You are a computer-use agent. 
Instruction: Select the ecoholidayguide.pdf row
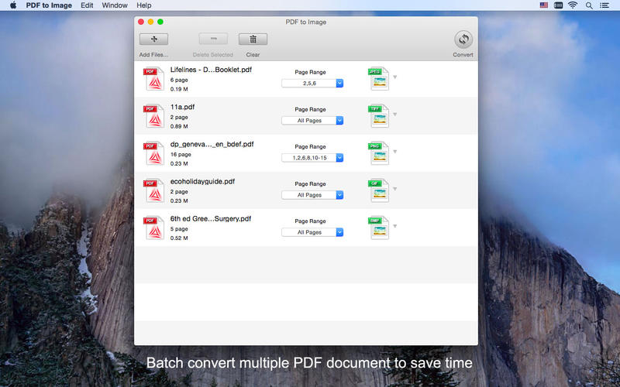[x=305, y=190]
